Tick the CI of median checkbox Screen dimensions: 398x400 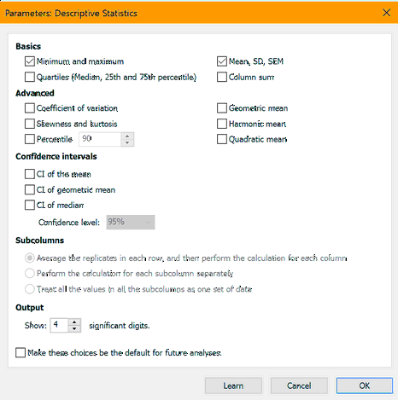pyautogui.click(x=30, y=205)
